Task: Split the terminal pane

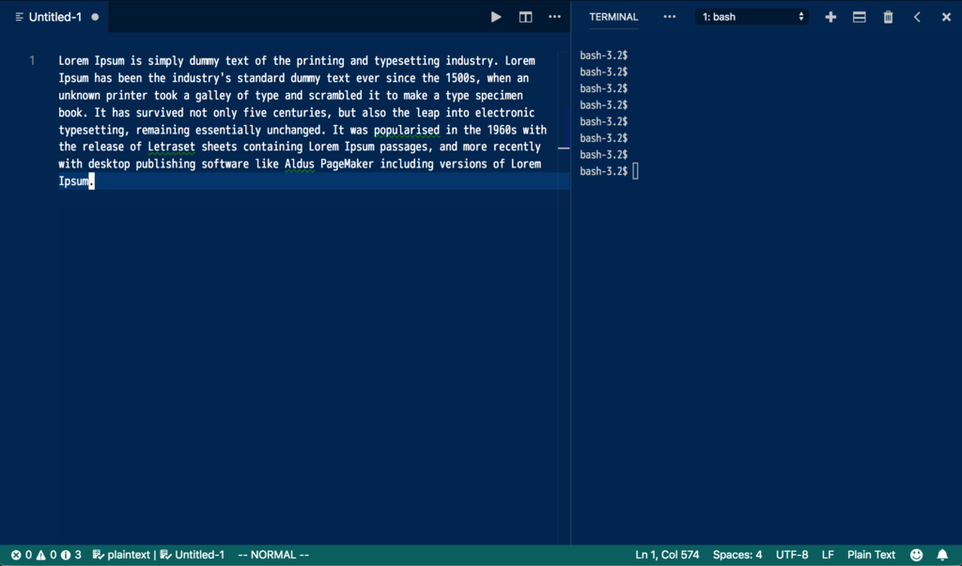Action: (x=859, y=17)
